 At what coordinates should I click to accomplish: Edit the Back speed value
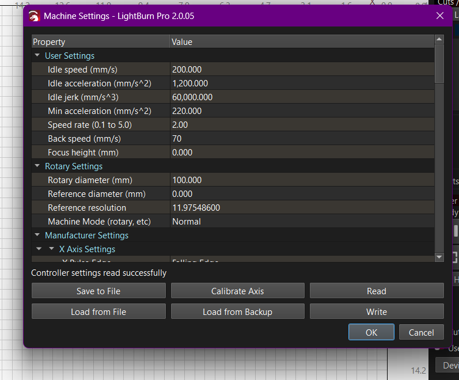301,139
